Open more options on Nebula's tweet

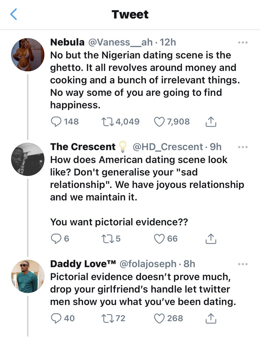[242, 43]
